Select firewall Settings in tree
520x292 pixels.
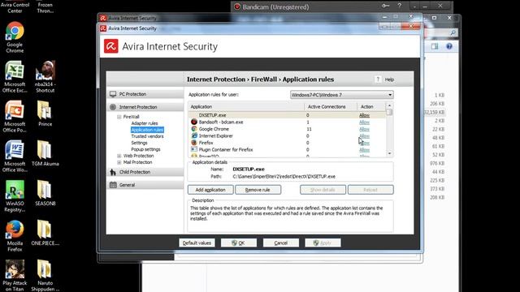[x=139, y=143]
